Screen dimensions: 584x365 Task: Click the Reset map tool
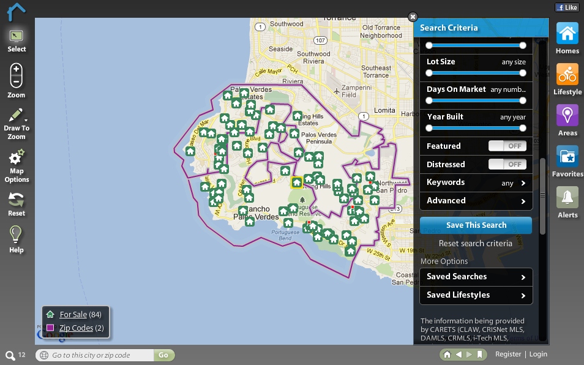17,204
